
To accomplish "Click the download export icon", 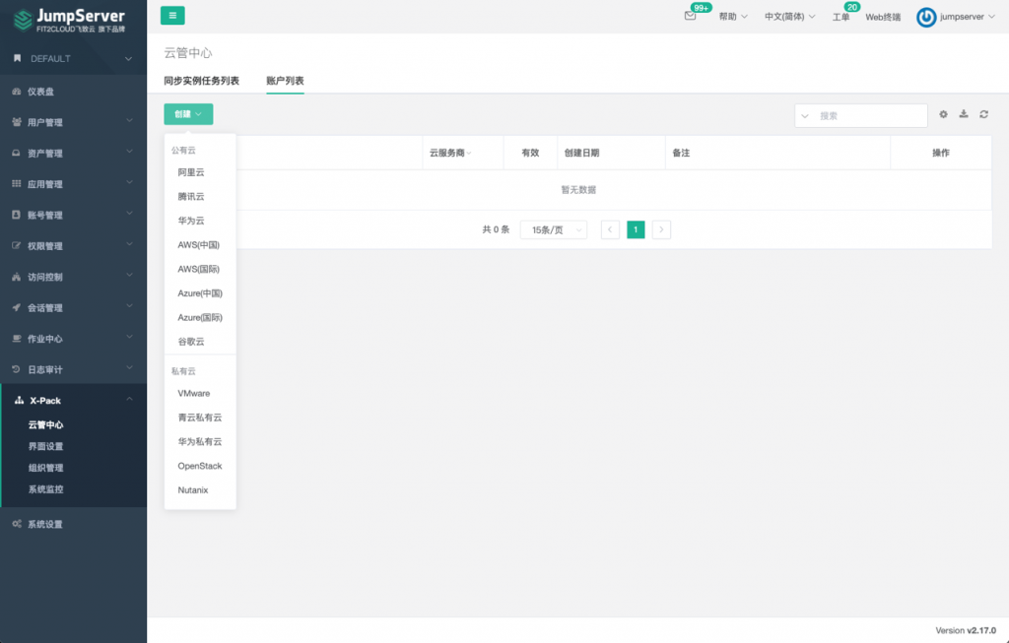I will [964, 114].
